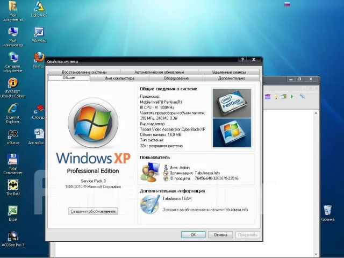This screenshot has height=258, width=344.
Task: Click the large Windows XP orb logo
Action: pos(93,123)
